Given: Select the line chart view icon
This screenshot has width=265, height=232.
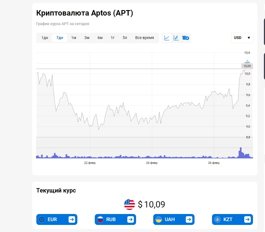Looking at the screenshot, I should (167, 38).
